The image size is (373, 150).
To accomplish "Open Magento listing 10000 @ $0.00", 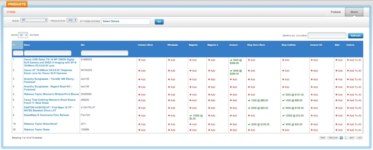I will click(196, 117).
